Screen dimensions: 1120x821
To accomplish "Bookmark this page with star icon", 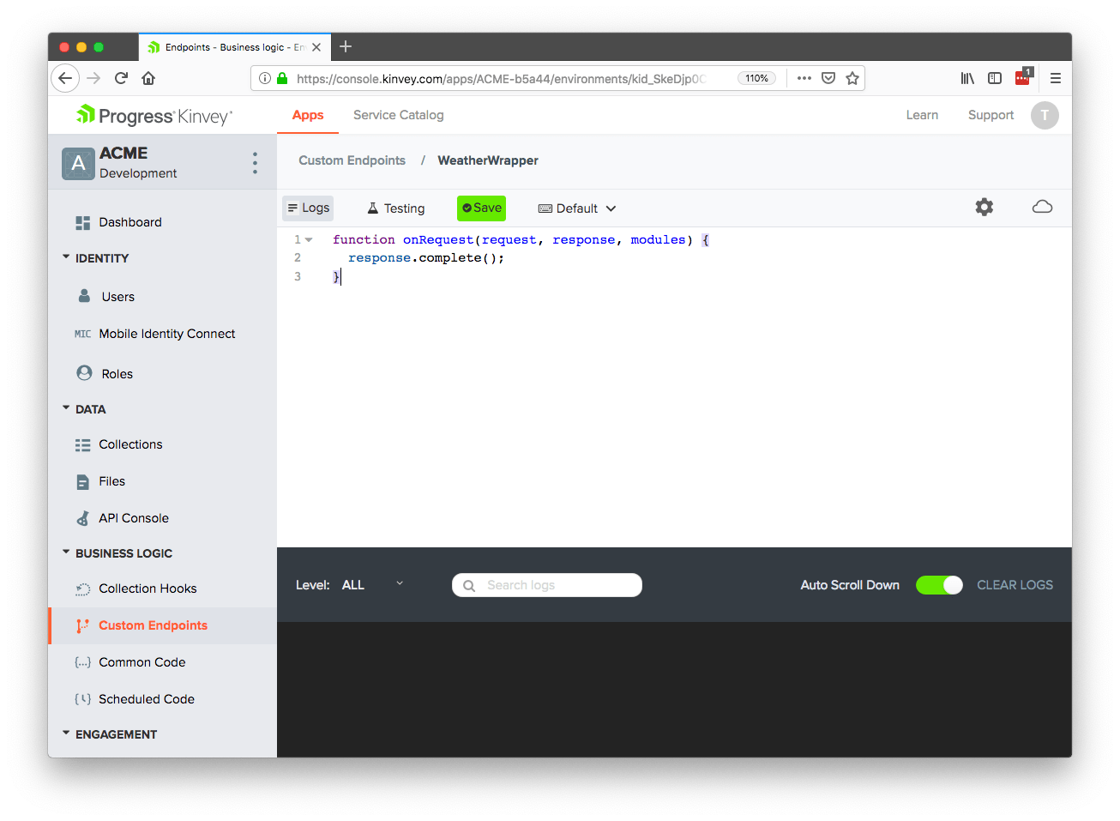I will (x=852, y=78).
